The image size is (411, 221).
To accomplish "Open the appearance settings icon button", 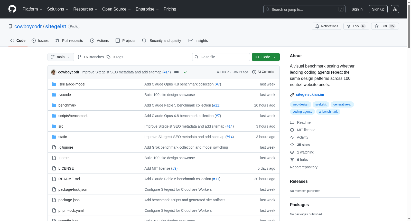I will coord(395,9).
